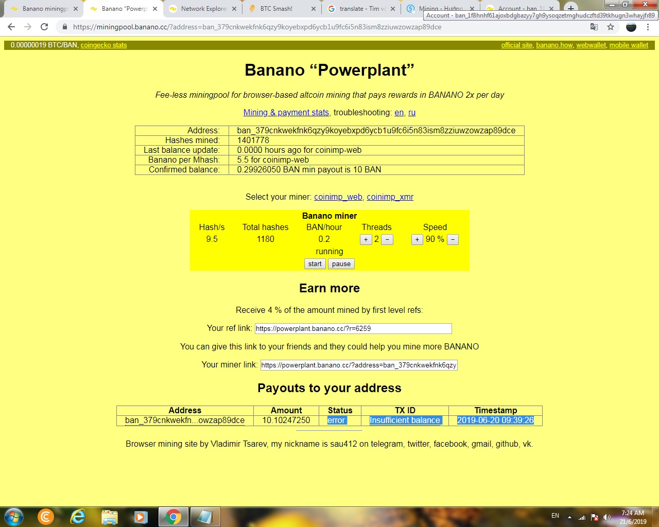The width and height of the screenshot is (659, 527).
Task: Open the EN language indicator
Action: click(x=555, y=516)
